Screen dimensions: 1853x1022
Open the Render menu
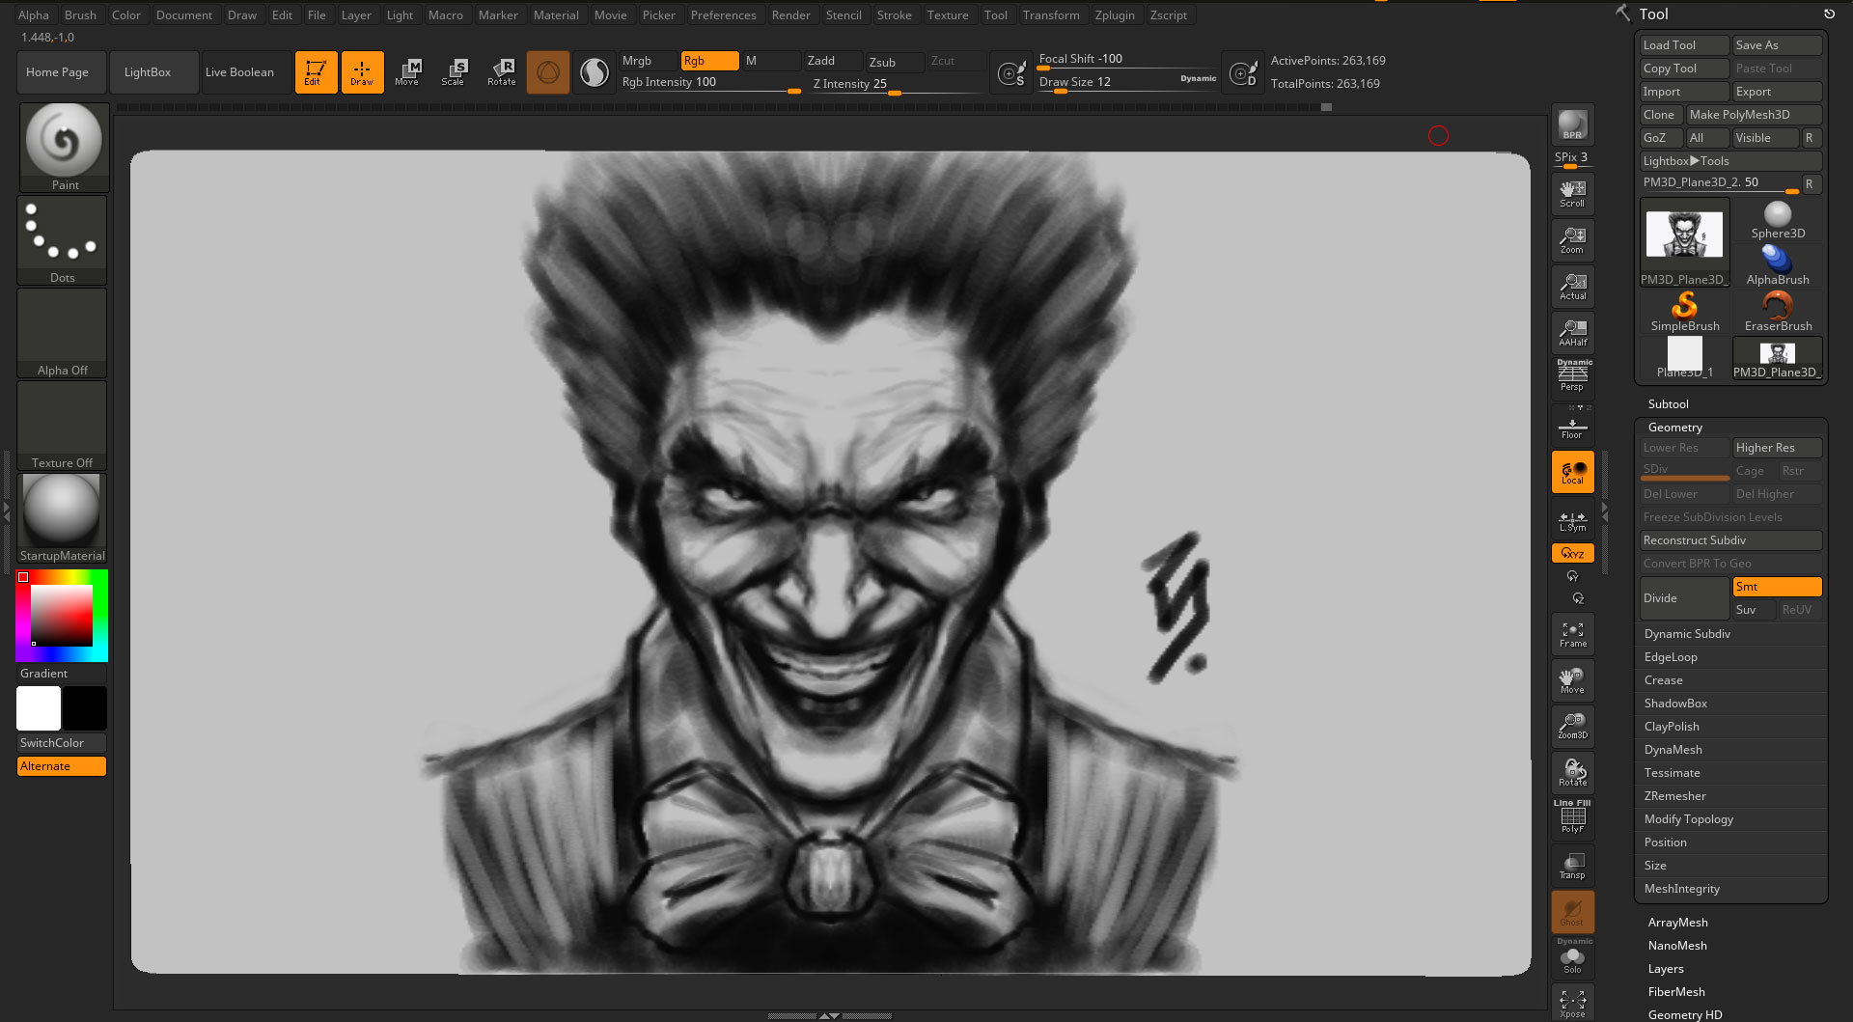click(790, 14)
